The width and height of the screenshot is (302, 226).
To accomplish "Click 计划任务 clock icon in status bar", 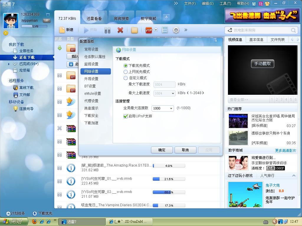I will [x=8, y=213].
